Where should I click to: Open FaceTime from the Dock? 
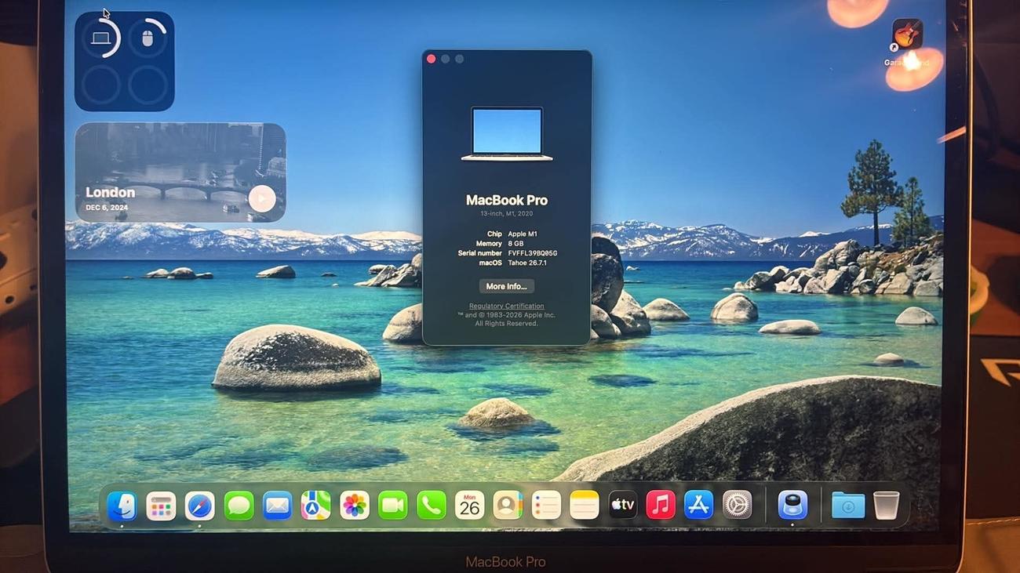[392, 506]
